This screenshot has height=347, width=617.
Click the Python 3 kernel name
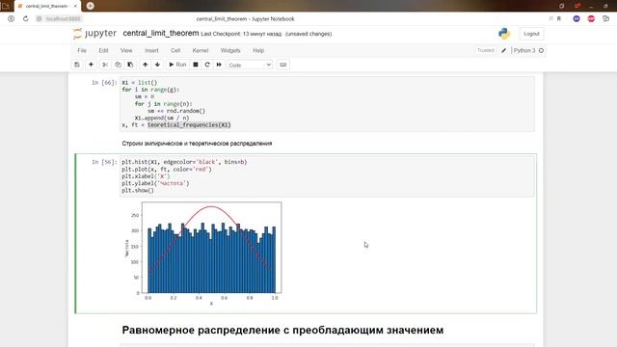click(524, 50)
